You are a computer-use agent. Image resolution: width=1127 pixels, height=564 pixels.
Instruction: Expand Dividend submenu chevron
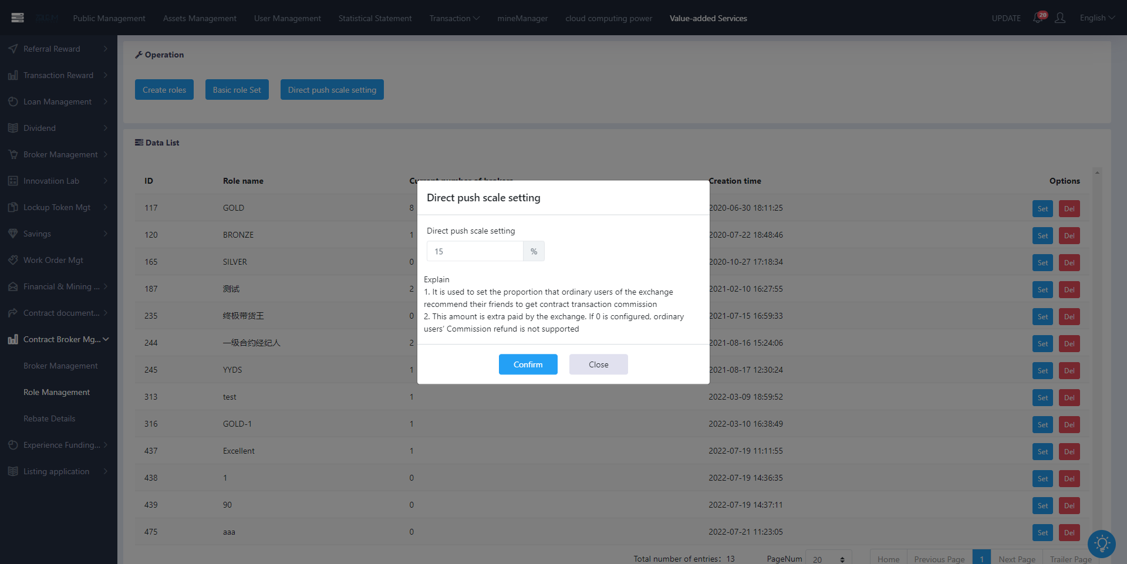click(x=106, y=128)
